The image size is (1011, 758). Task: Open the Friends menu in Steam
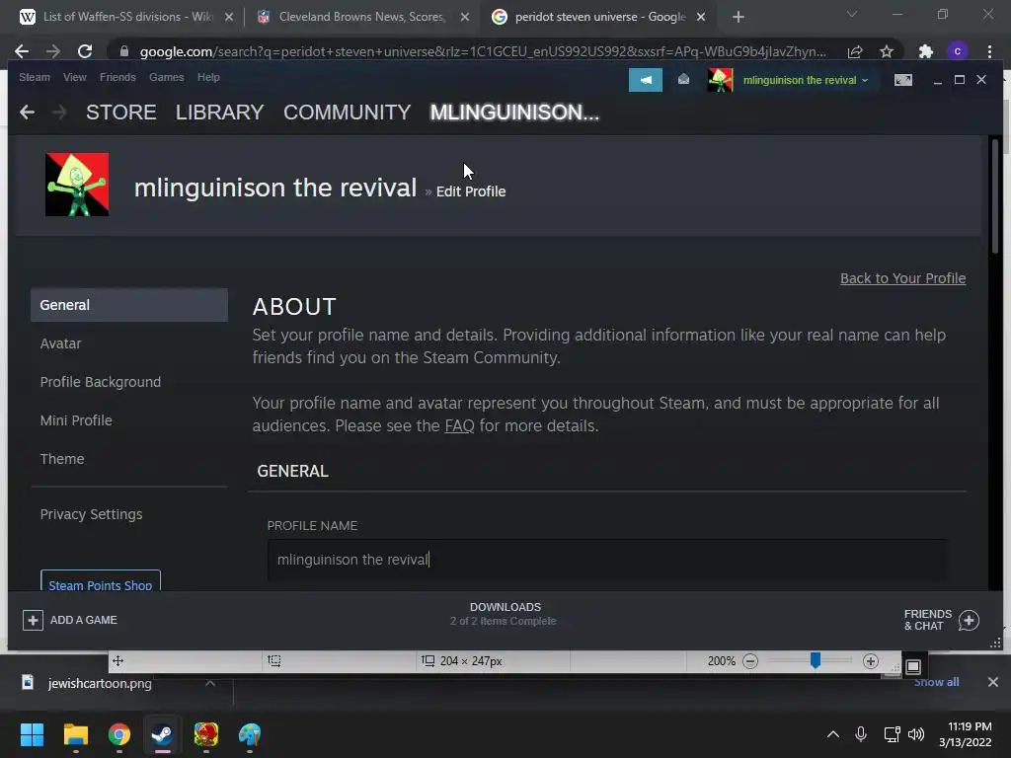[x=117, y=77]
